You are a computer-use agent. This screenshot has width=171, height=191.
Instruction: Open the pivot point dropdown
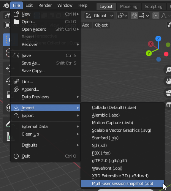[x=122, y=16]
